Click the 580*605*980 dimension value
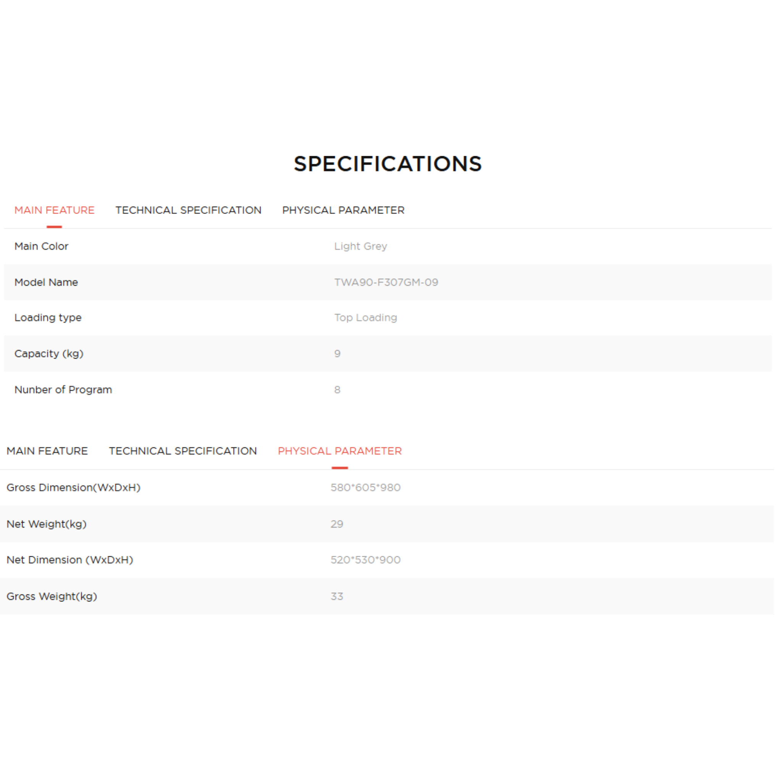Viewport: 782px width, 782px height. pos(365,487)
